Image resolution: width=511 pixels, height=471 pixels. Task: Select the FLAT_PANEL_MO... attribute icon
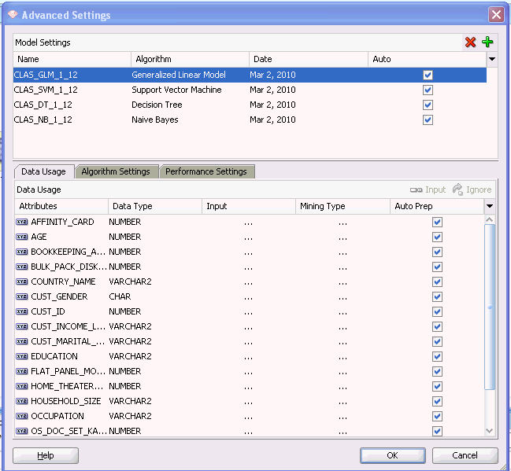coord(22,371)
